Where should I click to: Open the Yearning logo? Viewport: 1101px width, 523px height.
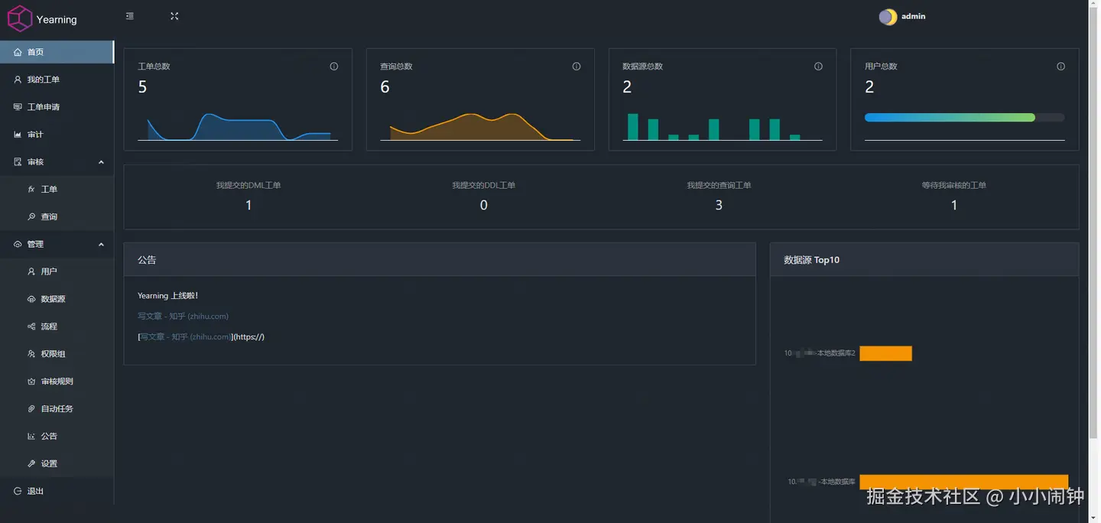(43, 19)
